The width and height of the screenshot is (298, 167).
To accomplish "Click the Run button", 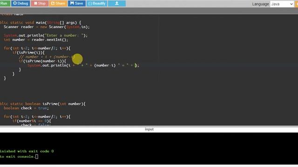I will tap(5, 3).
